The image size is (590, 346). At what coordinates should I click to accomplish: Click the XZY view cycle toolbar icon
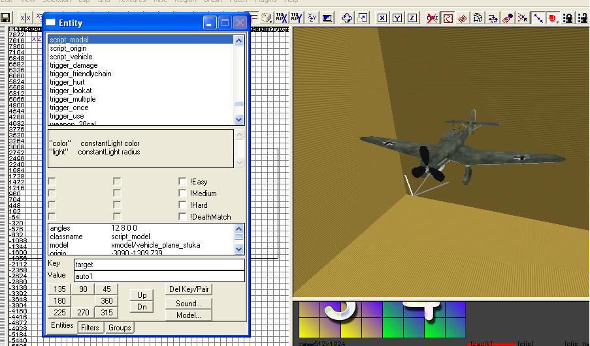(312, 18)
